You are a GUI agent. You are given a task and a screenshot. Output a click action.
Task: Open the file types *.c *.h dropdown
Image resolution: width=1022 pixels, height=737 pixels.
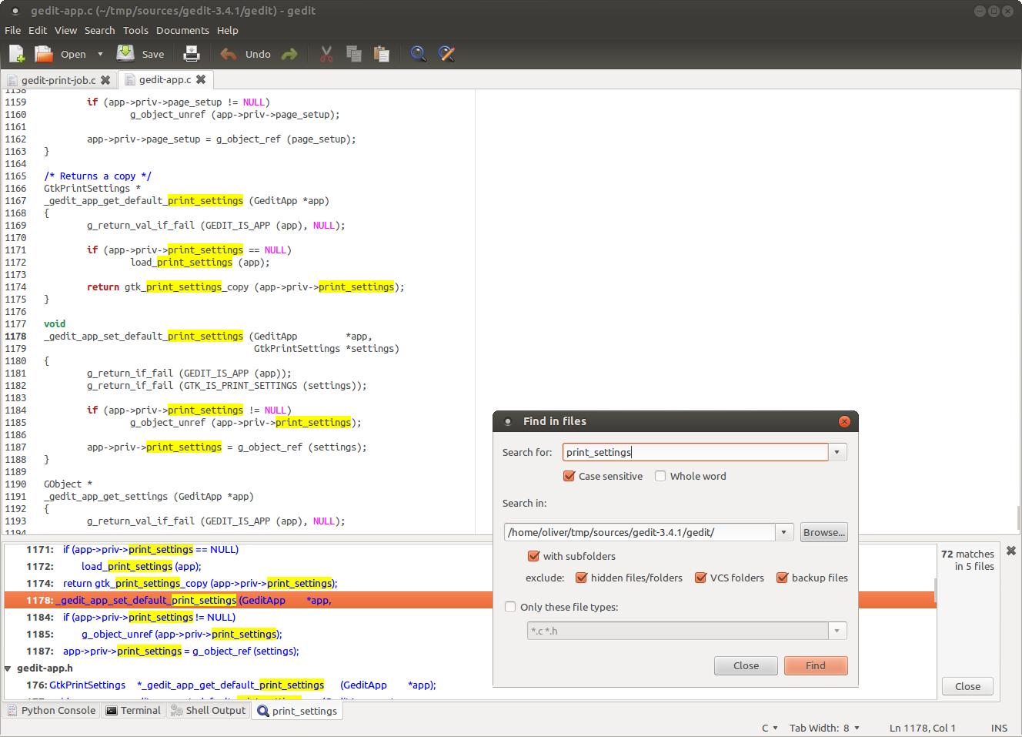[x=837, y=631]
